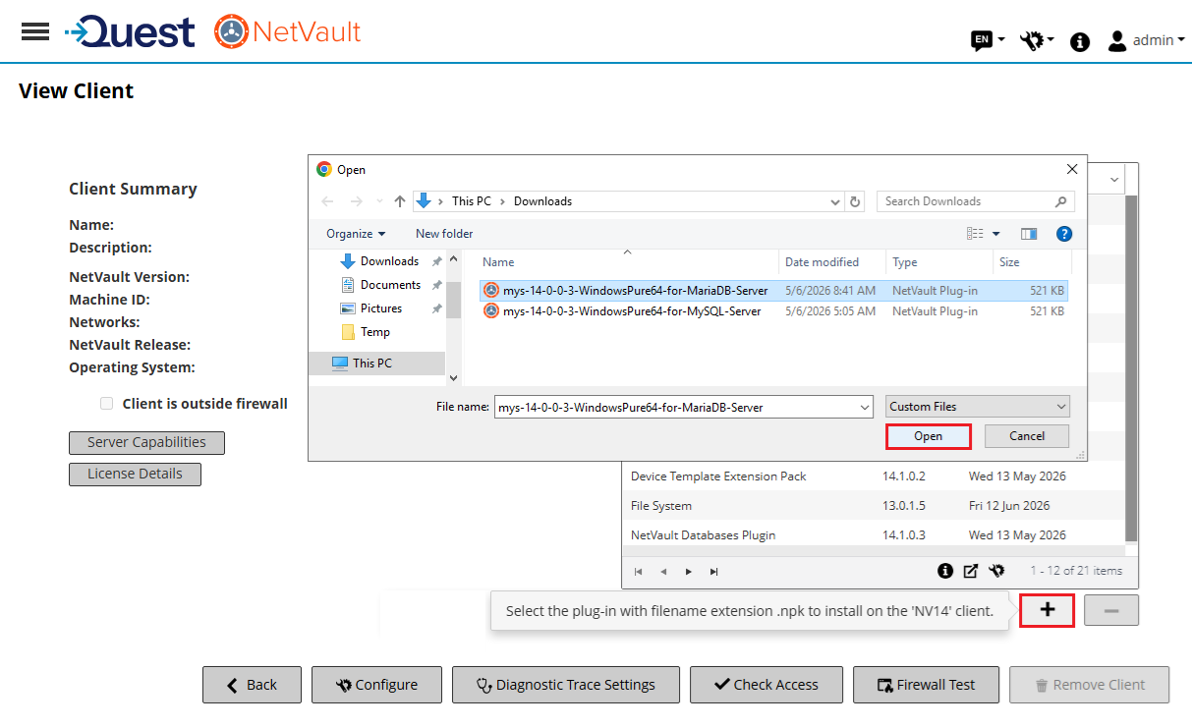Go to next page of plug-ins
This screenshot has height=728, width=1192.
click(x=689, y=571)
